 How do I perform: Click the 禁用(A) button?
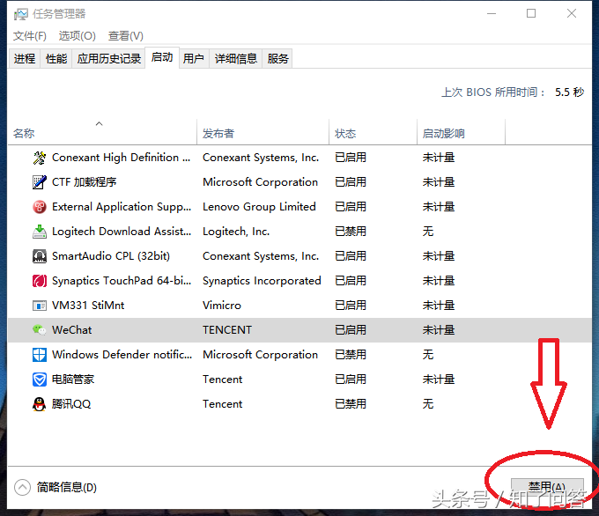(x=547, y=487)
